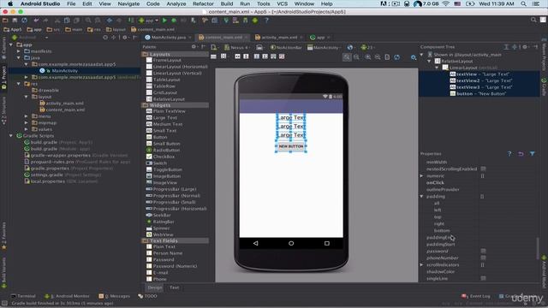Screen dimensions: 548x308
Task: Select RatingBar in the Palette
Action: [164, 222]
